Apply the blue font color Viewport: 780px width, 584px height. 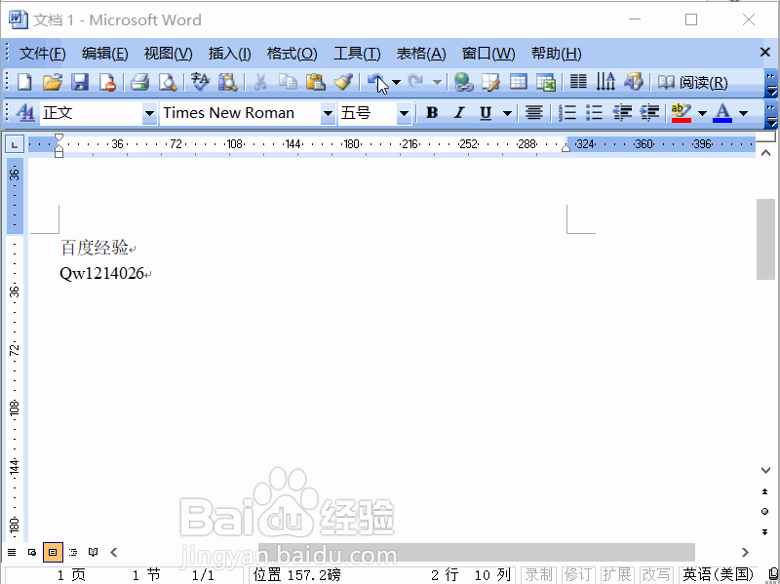point(722,113)
